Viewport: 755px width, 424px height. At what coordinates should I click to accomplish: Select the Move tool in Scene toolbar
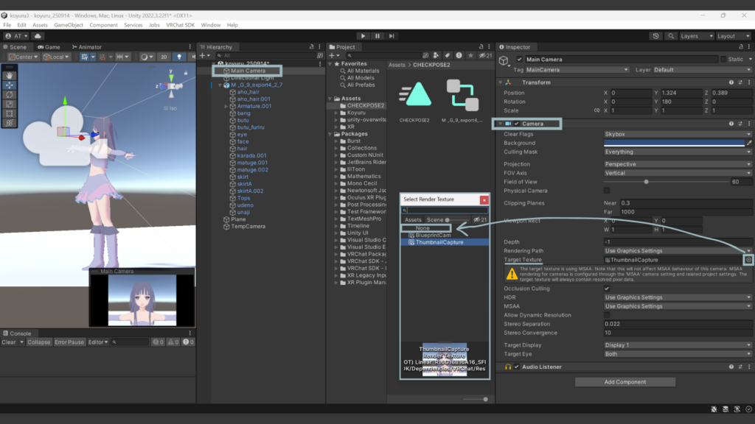pyautogui.click(x=10, y=85)
